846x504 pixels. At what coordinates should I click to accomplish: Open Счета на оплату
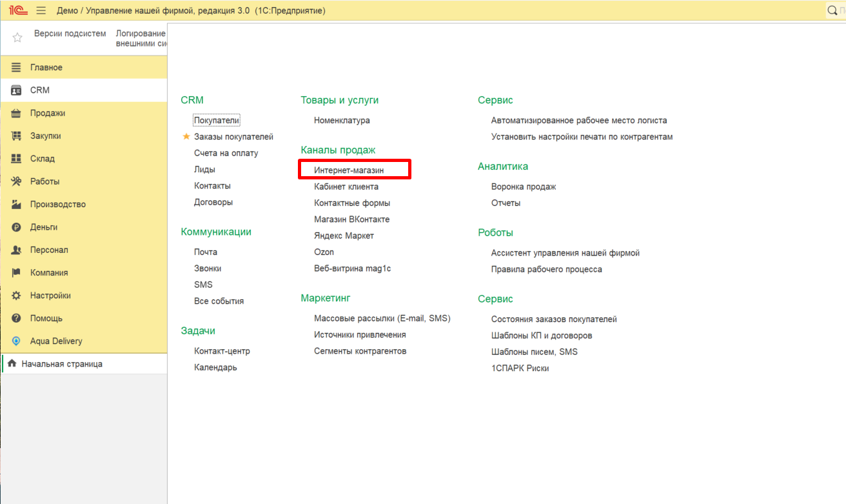(x=226, y=153)
